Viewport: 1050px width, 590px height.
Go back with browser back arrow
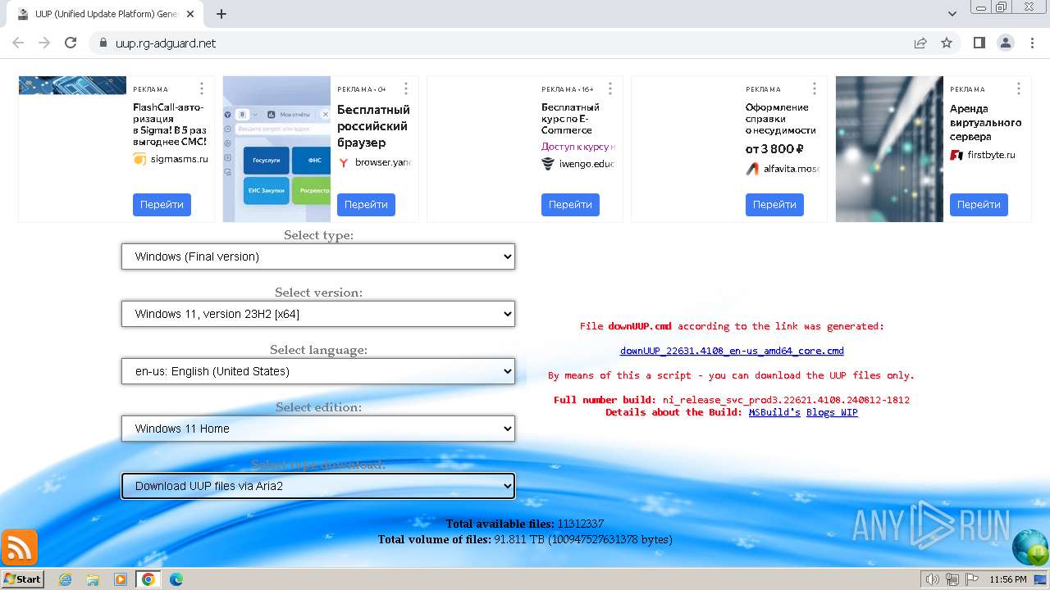tap(18, 43)
